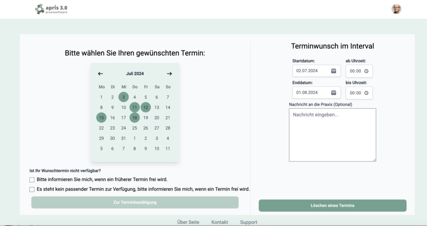Select highlighted July 12 in calendar

(146, 107)
